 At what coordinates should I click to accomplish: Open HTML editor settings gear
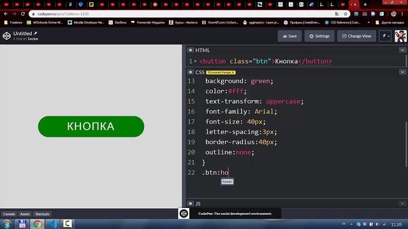pyautogui.click(x=191, y=50)
